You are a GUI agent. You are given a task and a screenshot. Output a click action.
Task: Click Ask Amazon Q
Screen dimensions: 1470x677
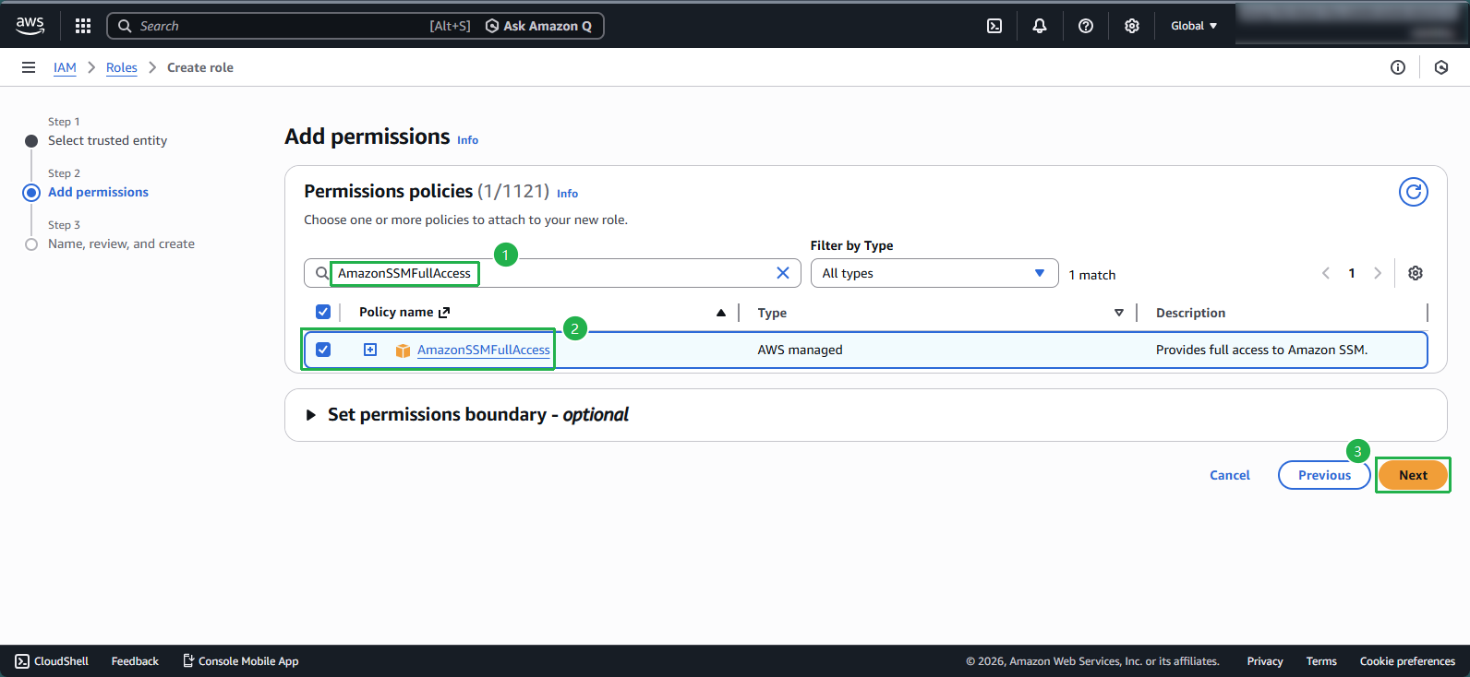point(538,26)
